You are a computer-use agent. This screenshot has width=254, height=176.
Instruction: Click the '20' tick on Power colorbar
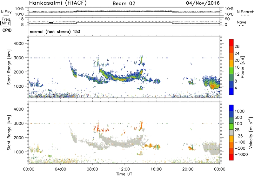[237, 60]
